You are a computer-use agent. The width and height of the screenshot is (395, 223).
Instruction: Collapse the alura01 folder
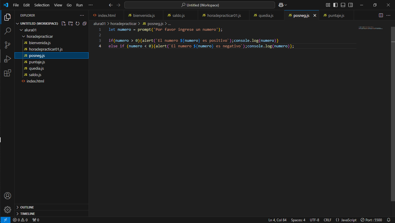21,30
